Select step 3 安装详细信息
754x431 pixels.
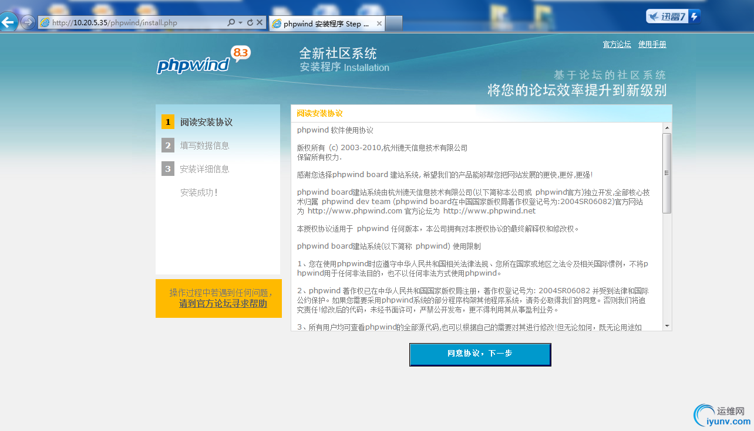(204, 169)
